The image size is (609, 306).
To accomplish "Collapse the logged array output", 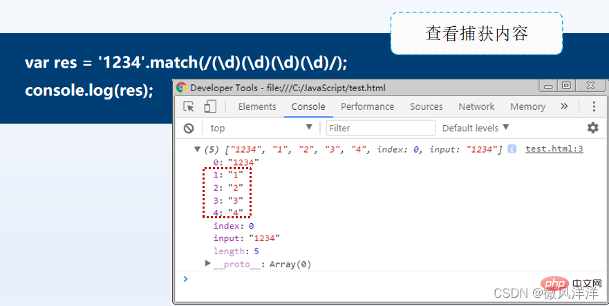I will pos(197,149).
